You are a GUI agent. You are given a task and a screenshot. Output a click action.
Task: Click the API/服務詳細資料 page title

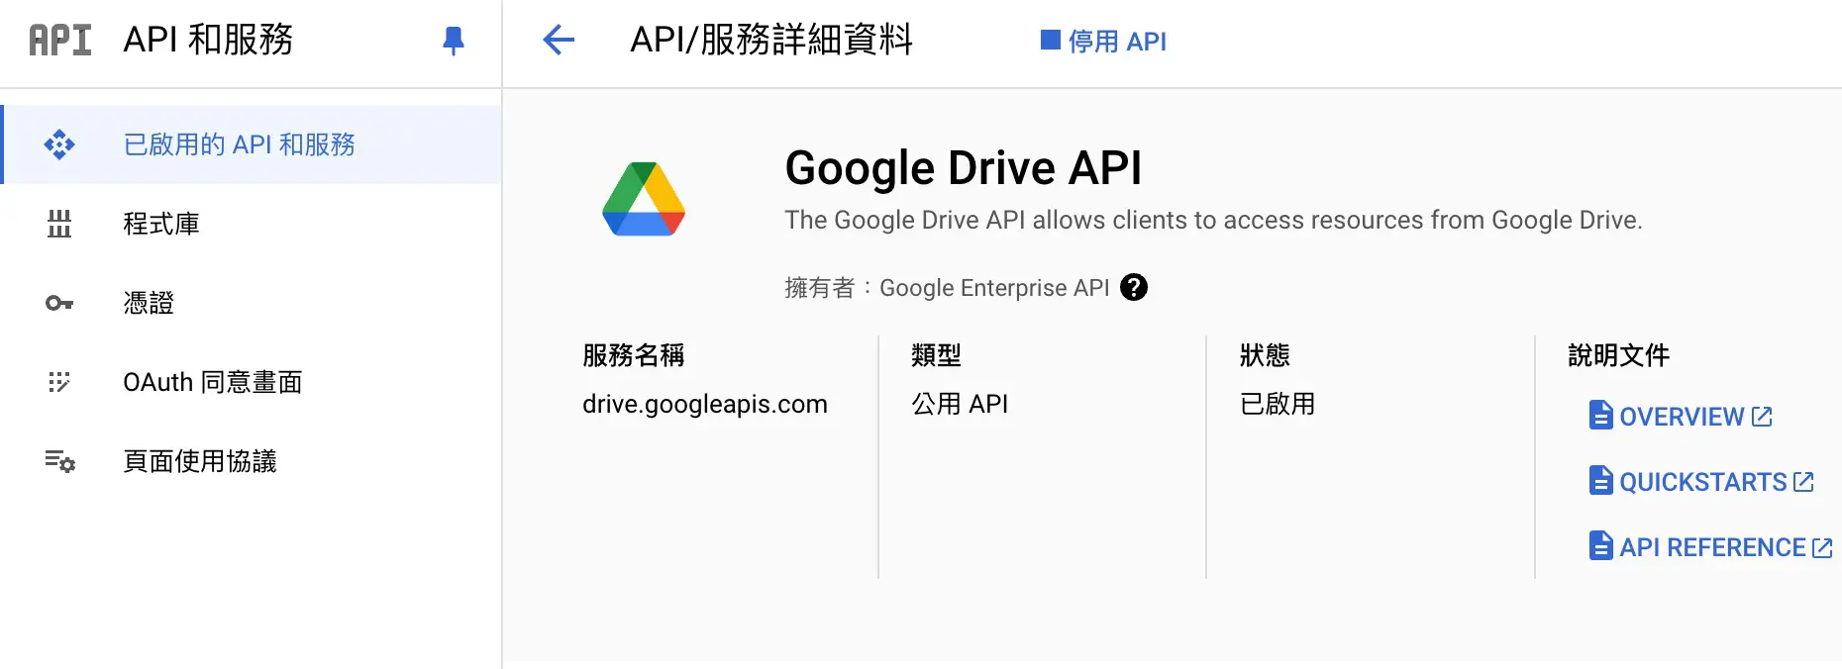771,40
